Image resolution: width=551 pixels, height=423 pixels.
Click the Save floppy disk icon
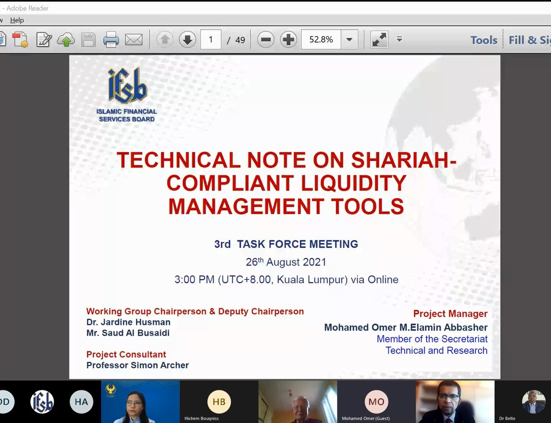(88, 40)
